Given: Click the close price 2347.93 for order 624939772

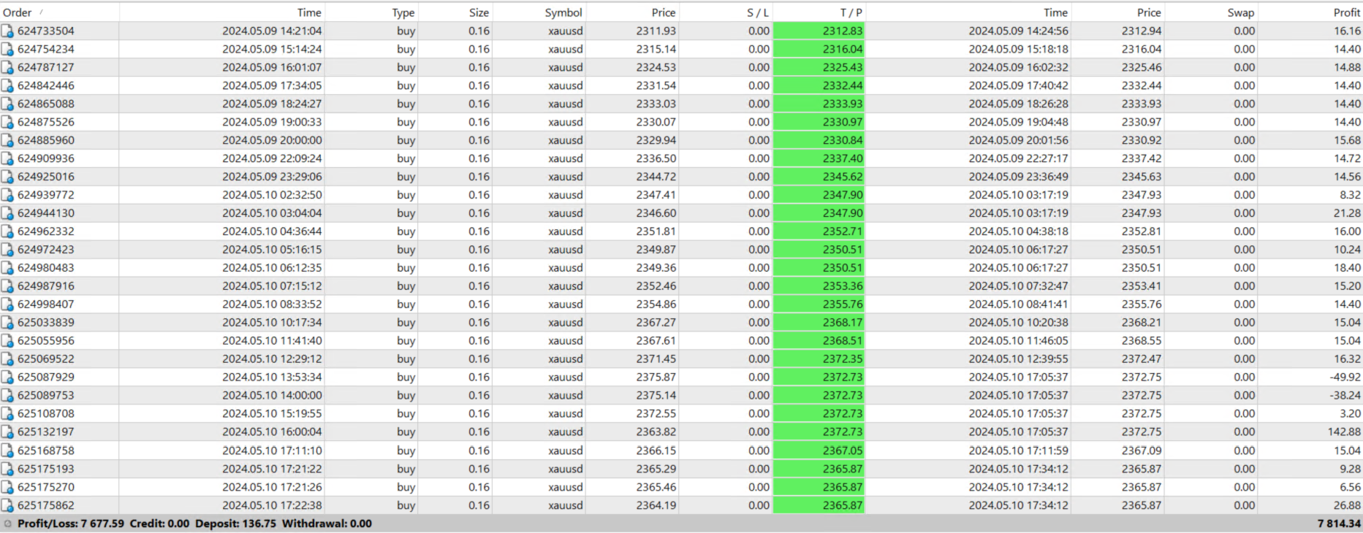Looking at the screenshot, I should pyautogui.click(x=1142, y=195).
